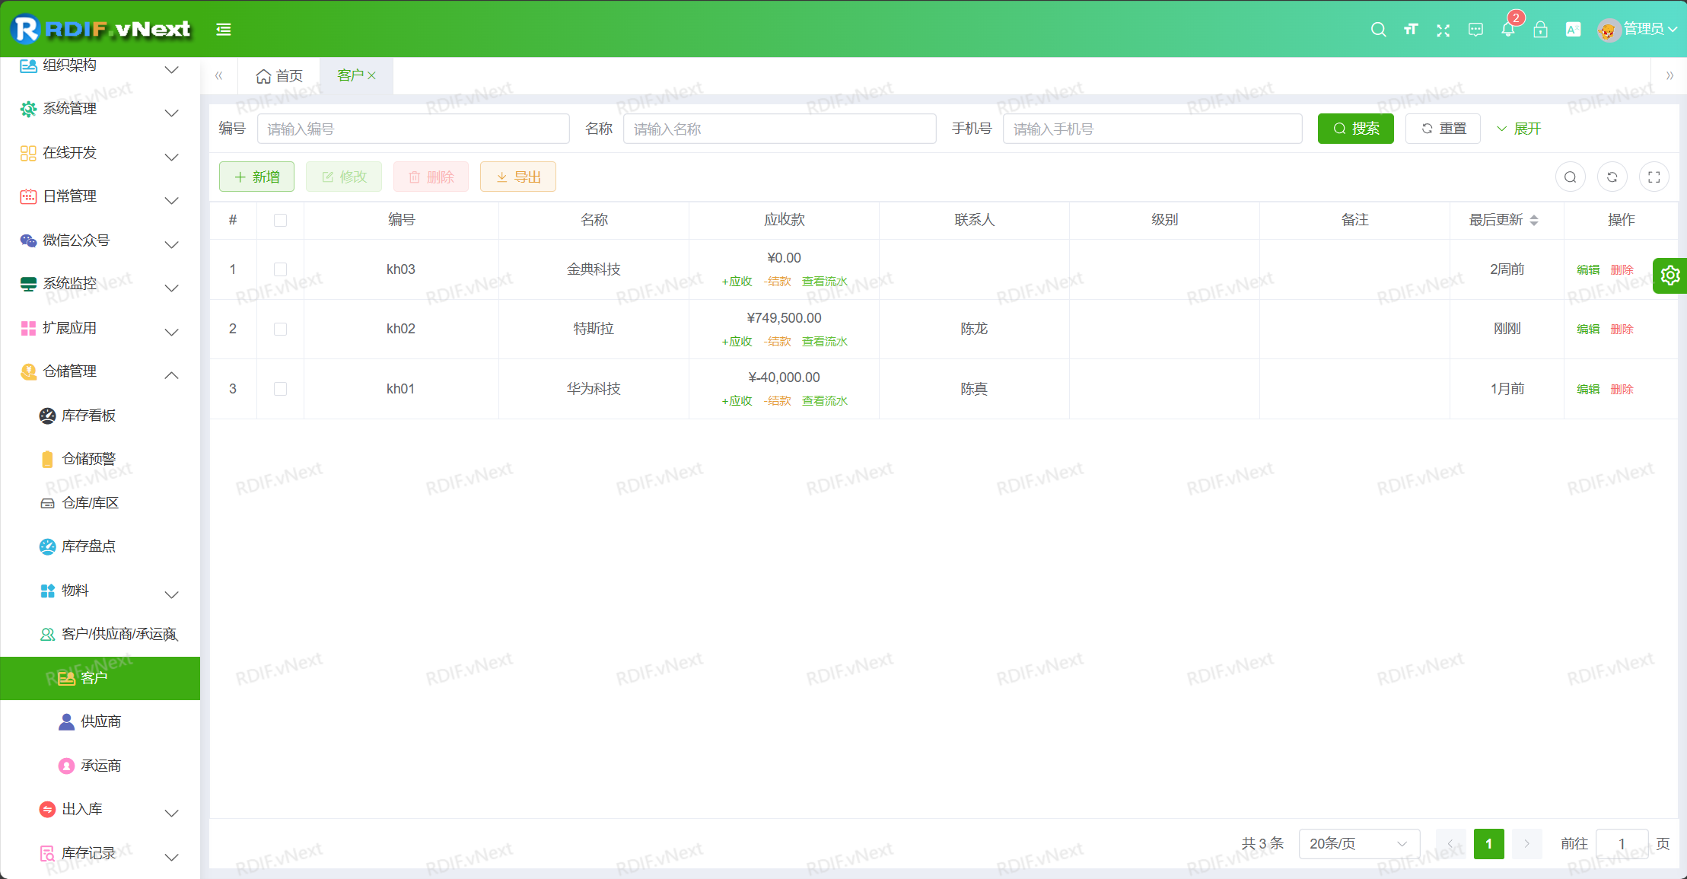
Task: Click the lock screen icon
Action: coord(1540,30)
